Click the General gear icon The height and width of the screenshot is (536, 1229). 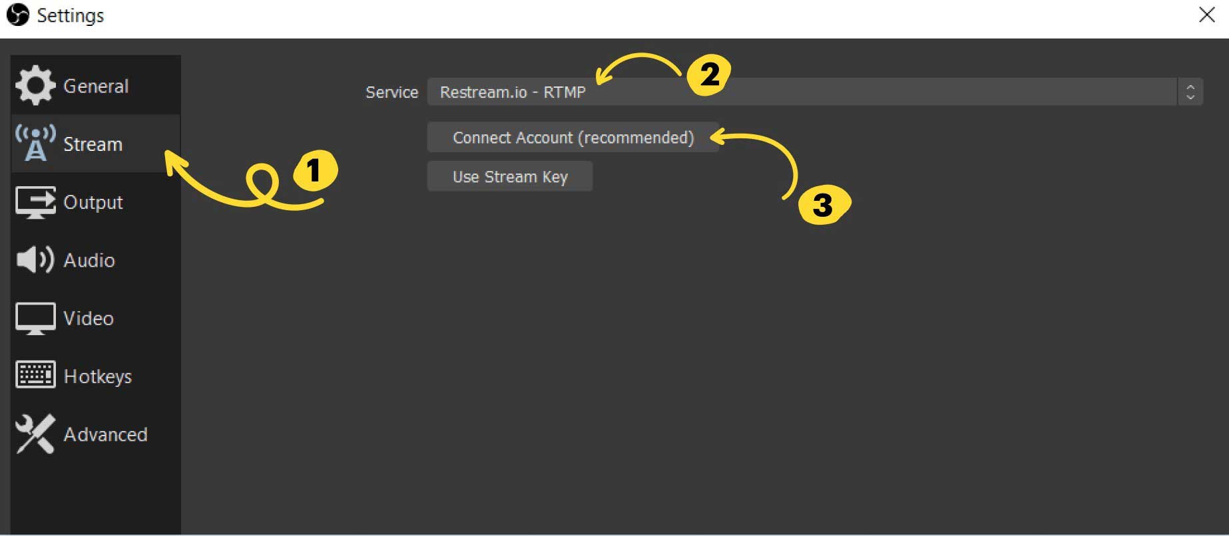[35, 85]
